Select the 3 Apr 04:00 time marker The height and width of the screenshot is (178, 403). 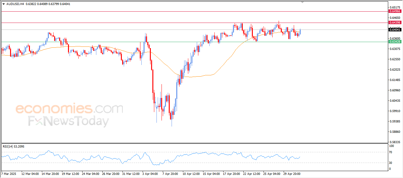coord(150,173)
